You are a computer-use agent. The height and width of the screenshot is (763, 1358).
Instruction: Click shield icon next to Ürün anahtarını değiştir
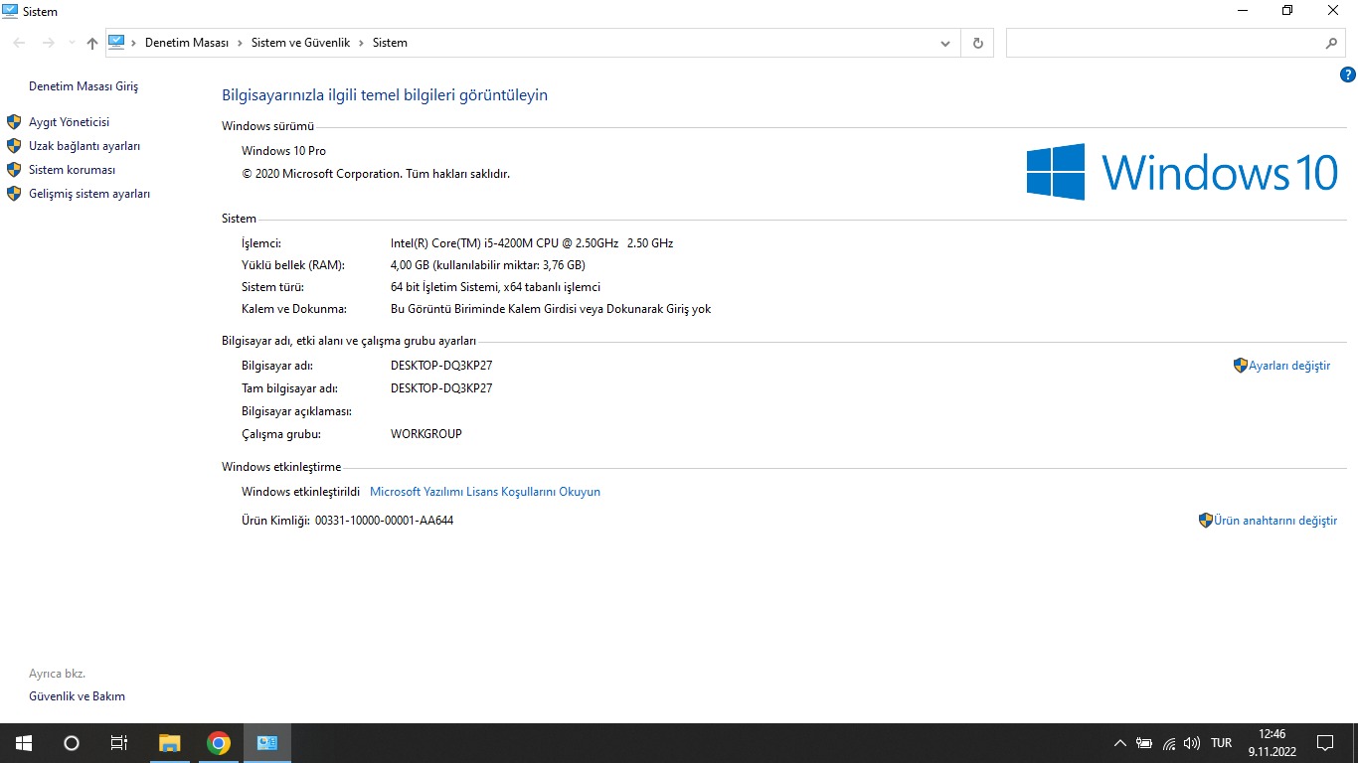[x=1206, y=520]
